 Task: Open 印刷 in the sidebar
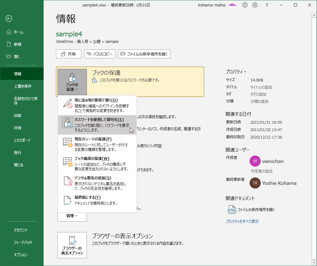(22, 115)
